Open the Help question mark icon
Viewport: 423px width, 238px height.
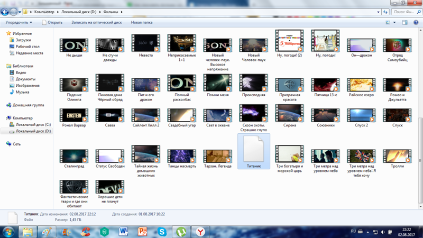(416, 22)
